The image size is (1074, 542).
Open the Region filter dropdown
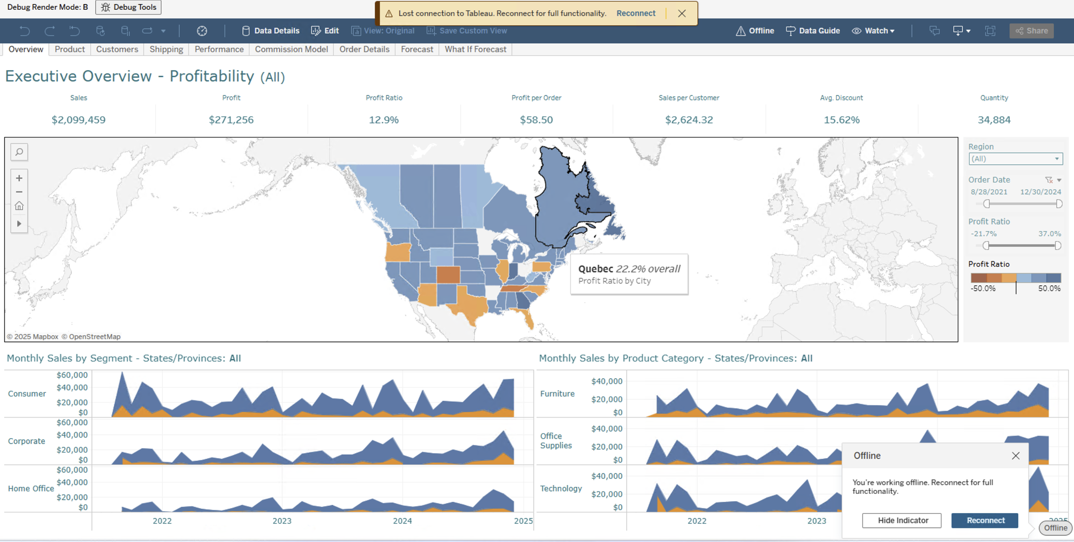coord(1015,159)
